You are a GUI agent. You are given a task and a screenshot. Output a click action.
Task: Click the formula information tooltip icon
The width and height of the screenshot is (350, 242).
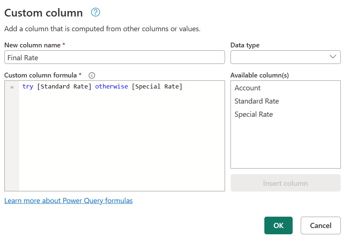point(91,75)
